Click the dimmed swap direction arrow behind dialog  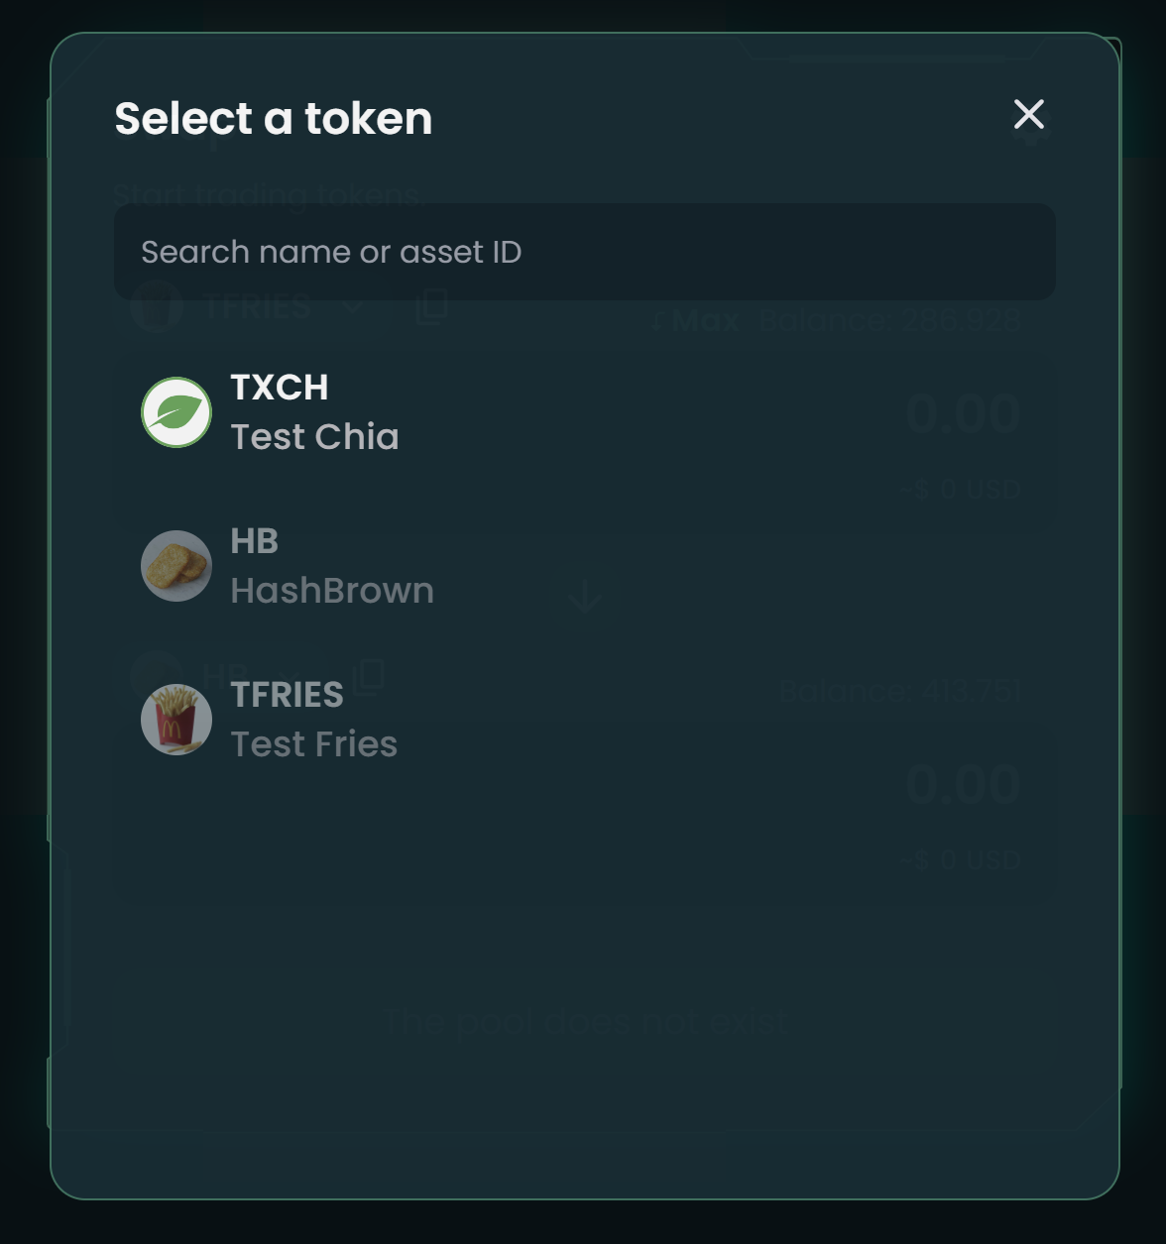[585, 598]
